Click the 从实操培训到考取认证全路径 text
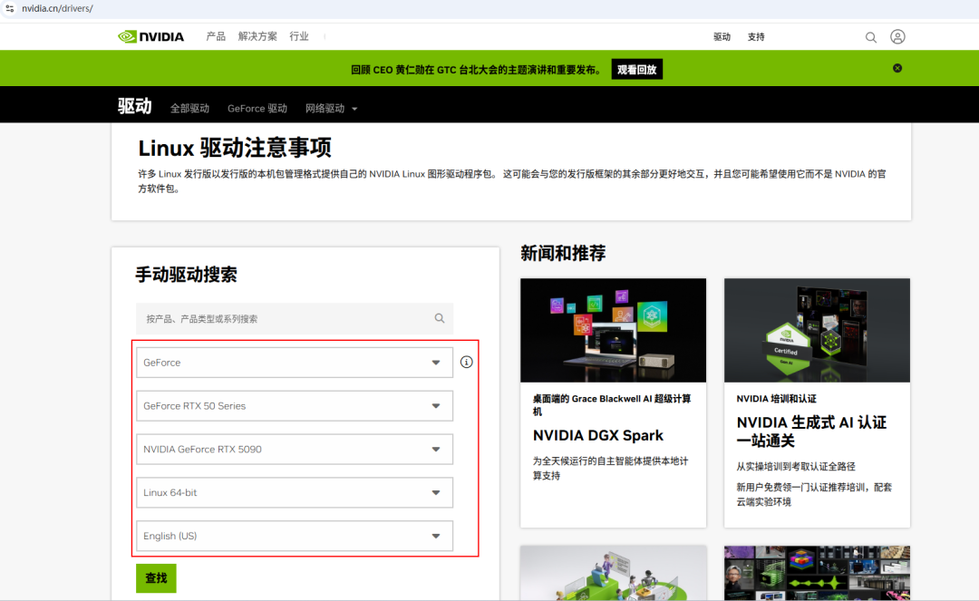979x601 pixels. click(796, 466)
